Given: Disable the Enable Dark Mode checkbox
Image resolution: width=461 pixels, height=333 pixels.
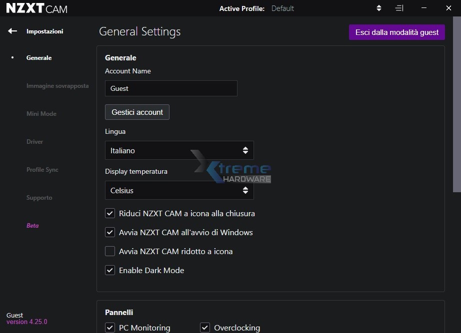Looking at the screenshot, I should (110, 270).
